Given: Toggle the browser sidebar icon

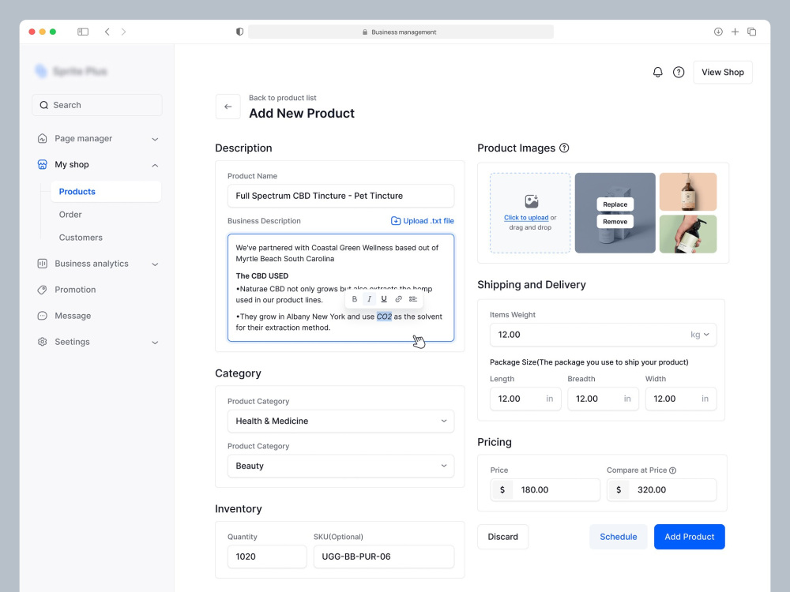Looking at the screenshot, I should [x=83, y=32].
